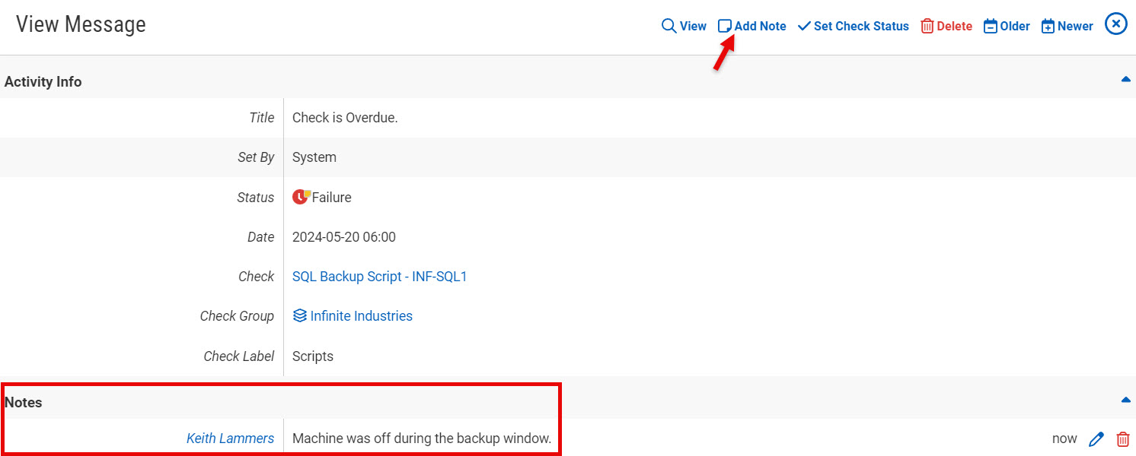Screen dimensions: 1136x456
Task: Go to the Older message
Action: [1007, 26]
